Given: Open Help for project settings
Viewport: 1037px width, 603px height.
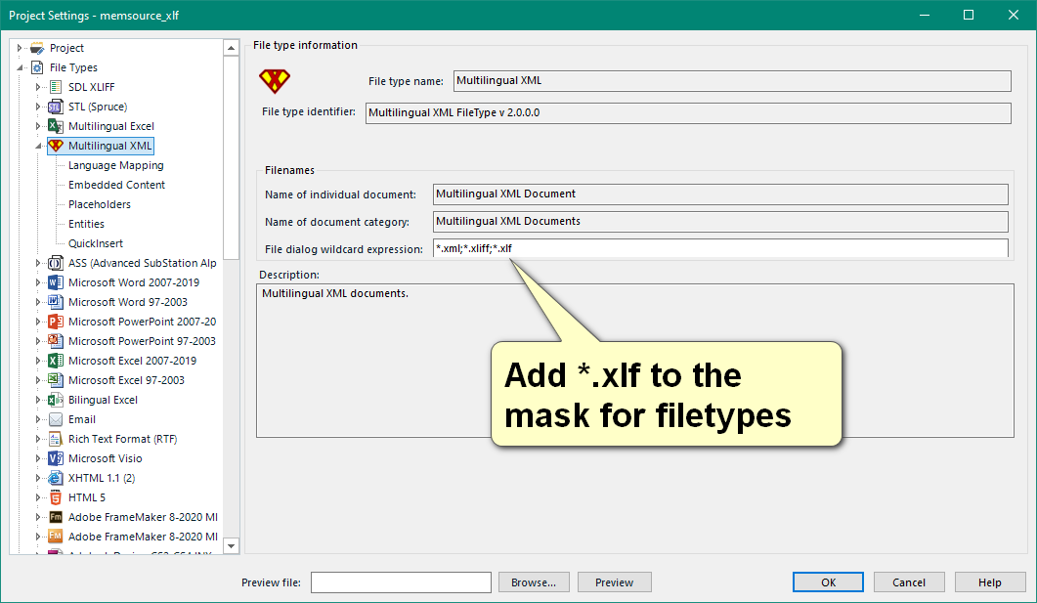Looking at the screenshot, I should [989, 582].
